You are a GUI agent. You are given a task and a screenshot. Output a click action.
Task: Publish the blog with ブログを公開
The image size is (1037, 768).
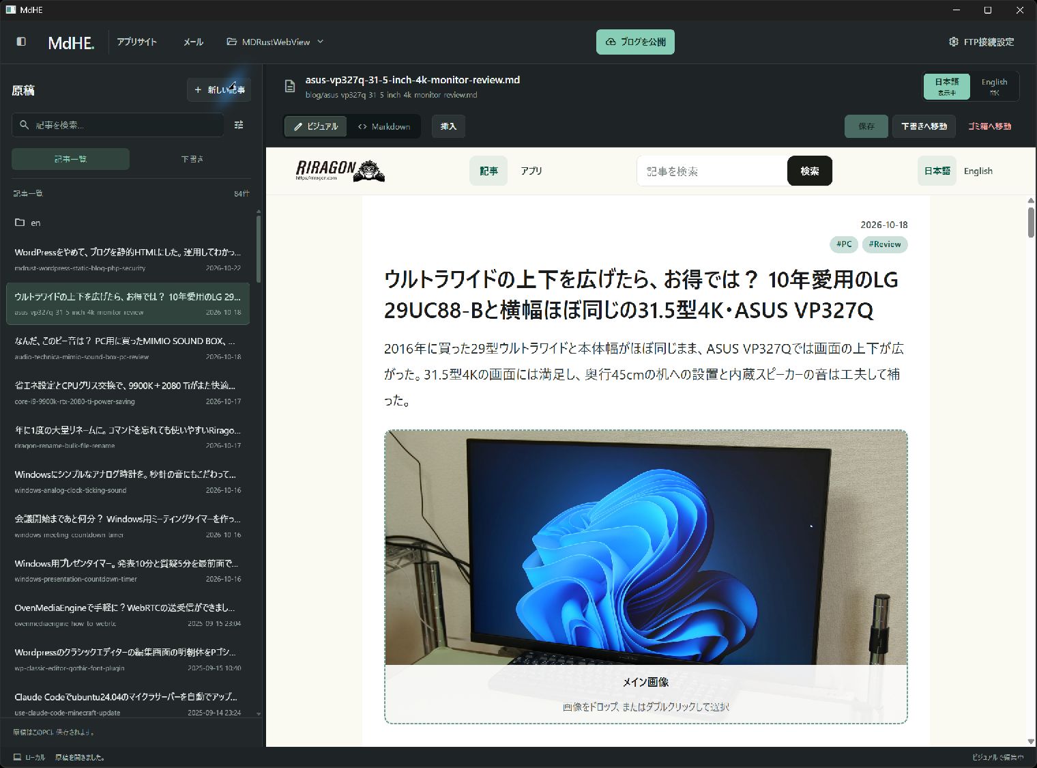click(x=635, y=42)
